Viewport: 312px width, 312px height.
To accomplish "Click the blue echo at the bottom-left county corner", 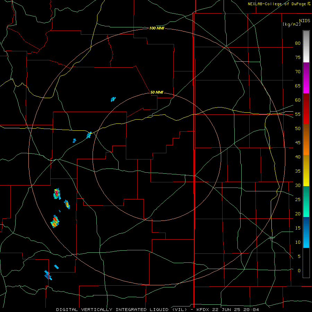I will pyautogui.click(x=48, y=275).
